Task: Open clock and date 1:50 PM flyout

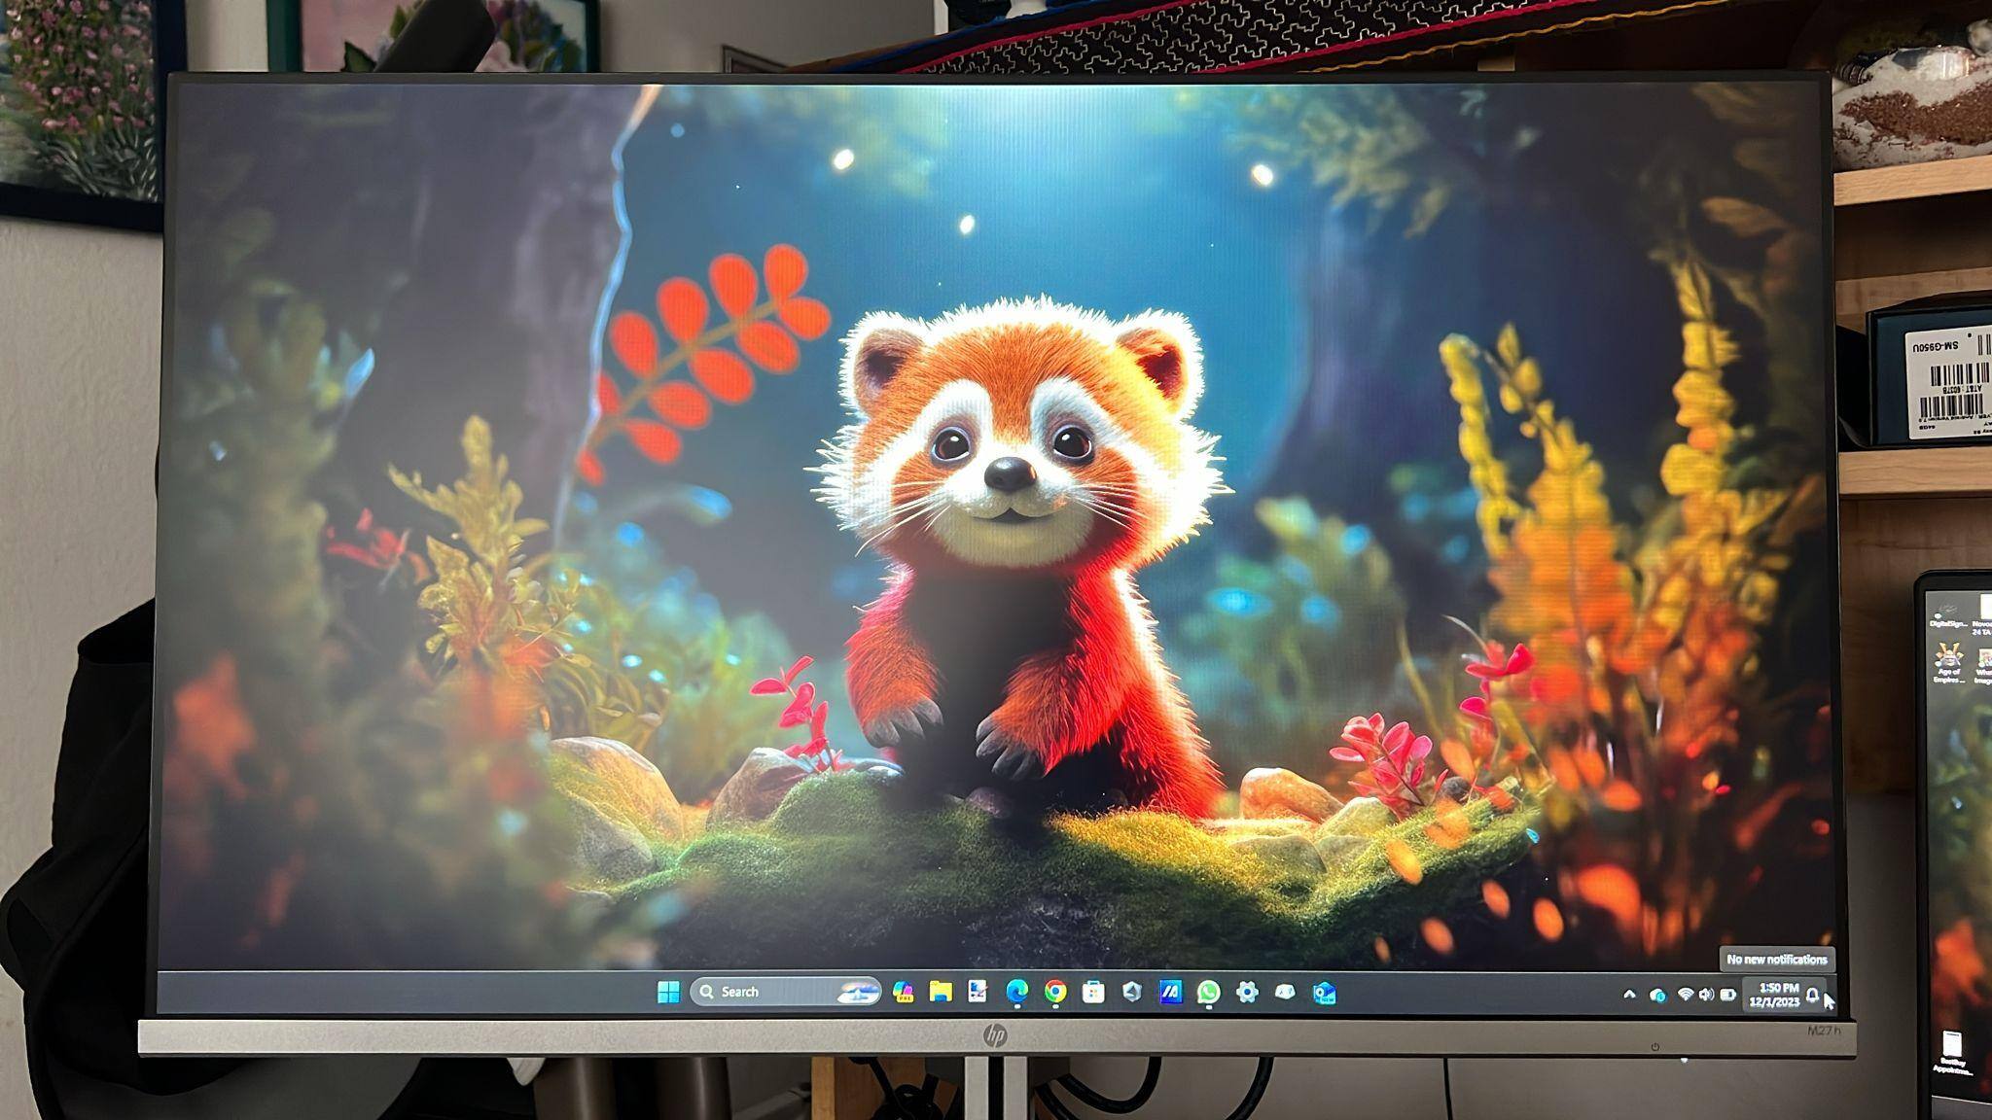Action: point(1772,995)
